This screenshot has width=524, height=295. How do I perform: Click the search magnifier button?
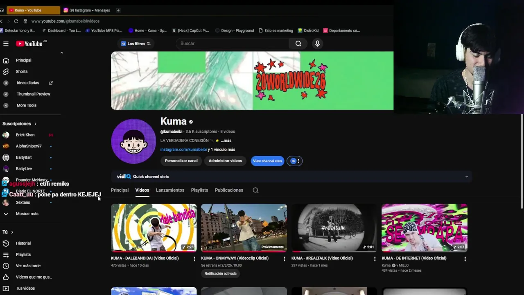[x=298, y=43]
